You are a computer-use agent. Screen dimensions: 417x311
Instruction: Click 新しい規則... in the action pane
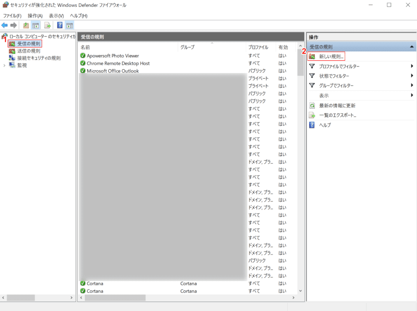click(x=331, y=56)
